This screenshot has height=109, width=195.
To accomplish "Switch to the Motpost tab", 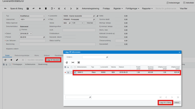I will click(x=47, y=56).
